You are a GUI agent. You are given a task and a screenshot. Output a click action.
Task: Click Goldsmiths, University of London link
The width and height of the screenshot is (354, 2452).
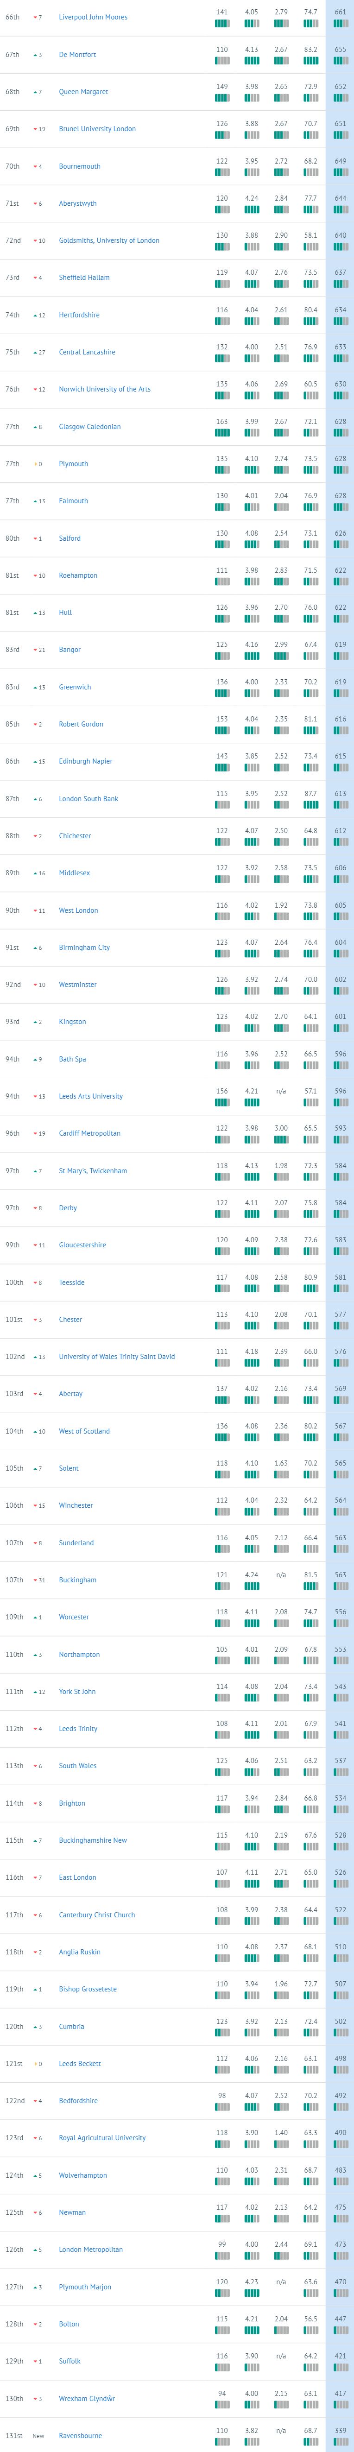pyautogui.click(x=109, y=241)
